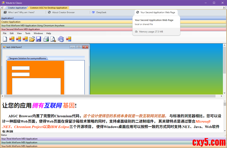The image size is (227, 148).
Task: Click the DeepSeek whale tab icon
Action: coord(93,13)
